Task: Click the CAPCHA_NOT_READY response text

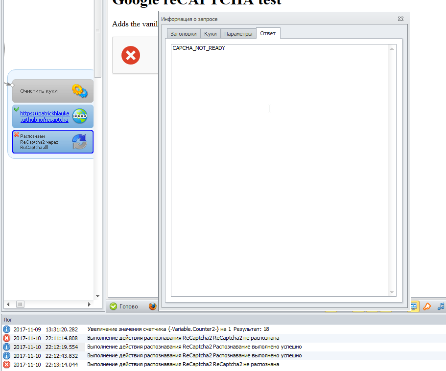Action: point(199,48)
